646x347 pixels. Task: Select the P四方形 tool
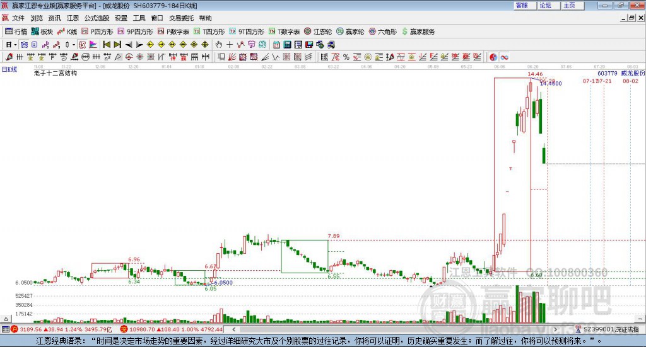point(97,31)
